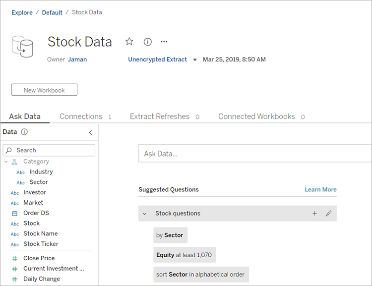The image size is (372, 286).
Task: Click the number icon for Close Price
Action: coord(15,259)
